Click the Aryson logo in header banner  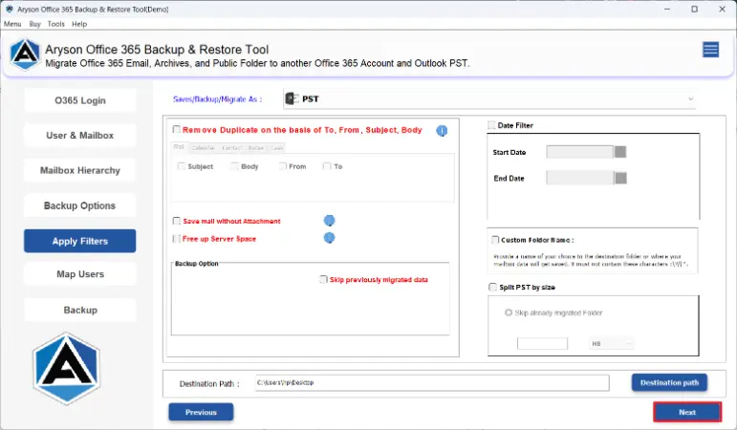pyautogui.click(x=25, y=54)
